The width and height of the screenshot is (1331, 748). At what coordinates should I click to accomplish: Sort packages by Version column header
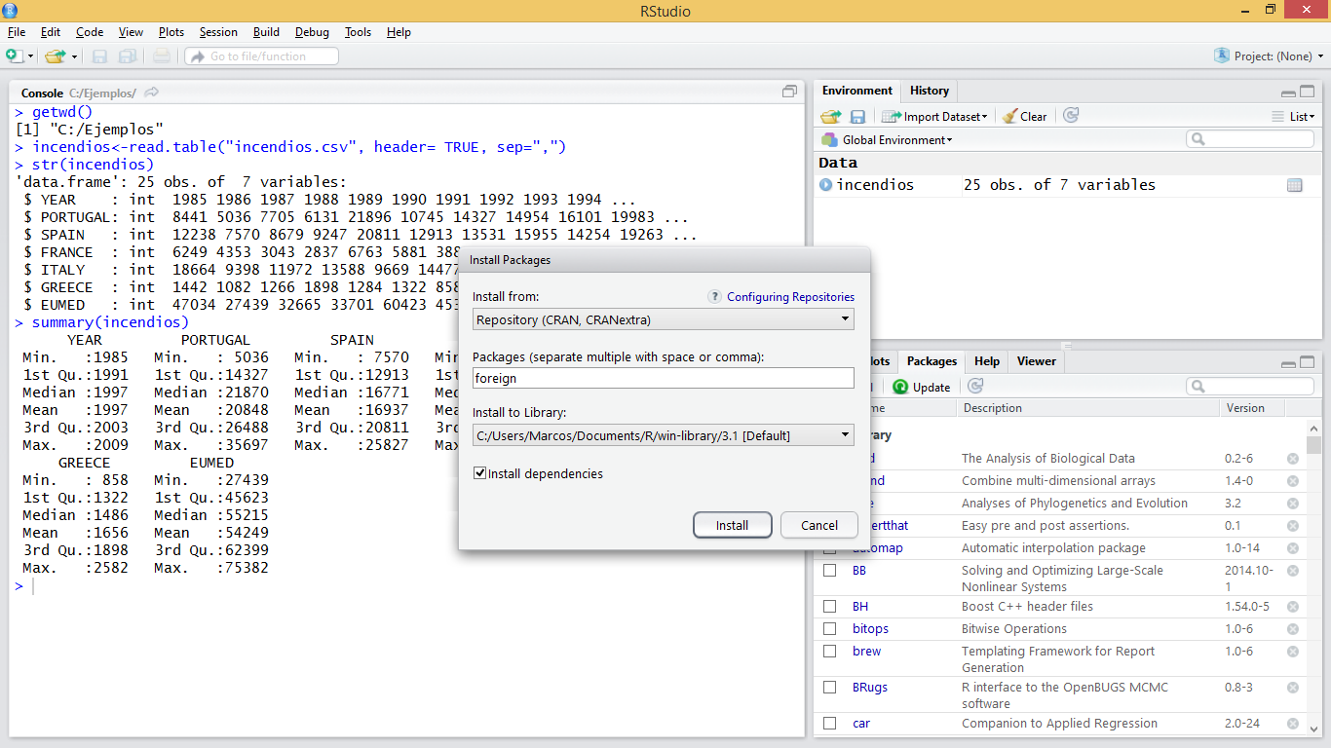1244,408
